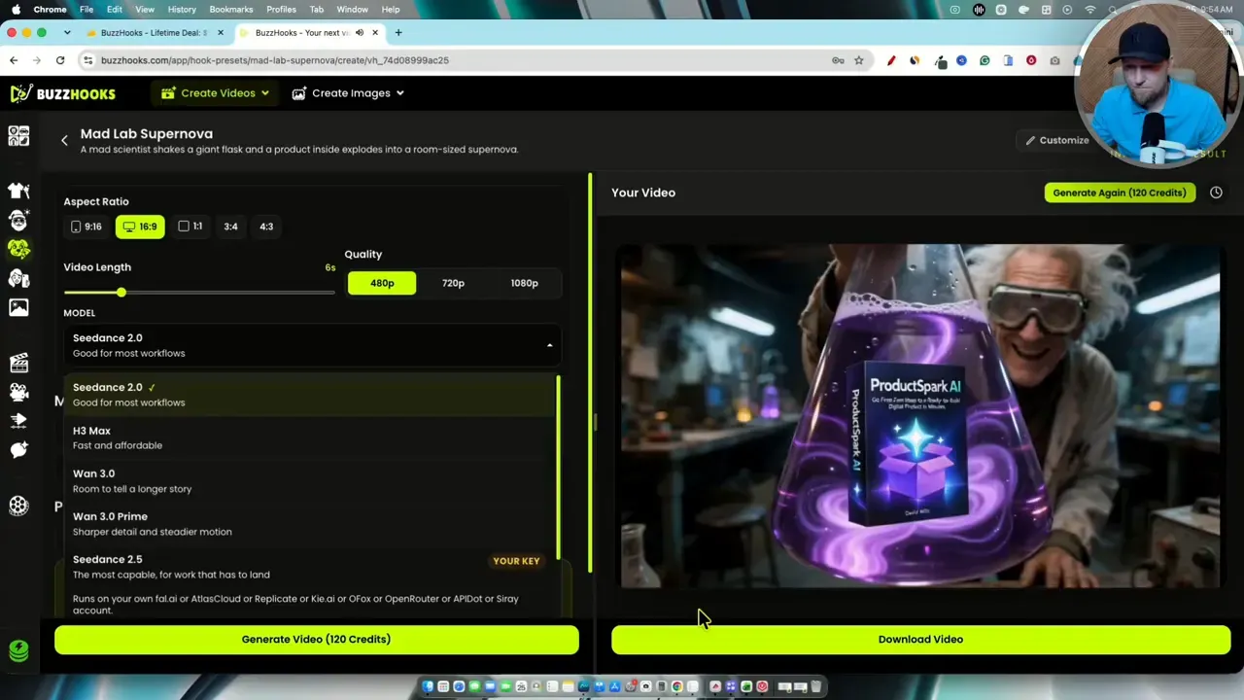Open a new Chrome tab
Viewport: 1244px width, 700px height.
point(398,33)
